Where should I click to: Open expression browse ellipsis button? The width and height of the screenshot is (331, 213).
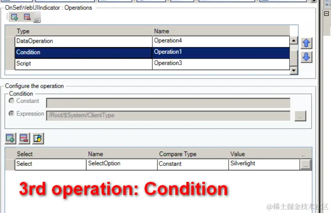tap(300, 116)
